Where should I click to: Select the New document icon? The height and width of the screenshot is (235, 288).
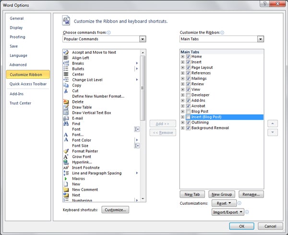pos(66,184)
